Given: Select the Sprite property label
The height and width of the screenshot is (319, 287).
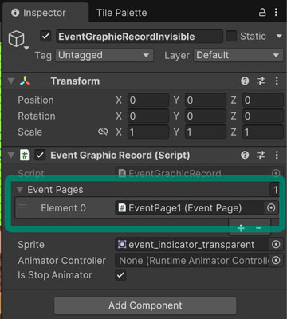Looking at the screenshot, I should (x=31, y=245).
